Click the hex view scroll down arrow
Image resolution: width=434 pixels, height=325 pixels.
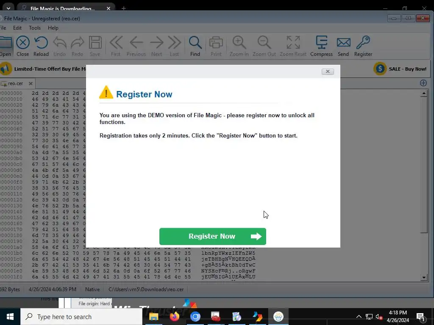click(424, 278)
